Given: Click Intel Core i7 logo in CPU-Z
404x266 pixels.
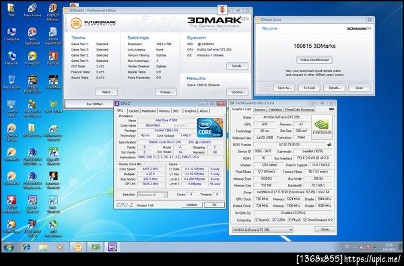Looking at the screenshot, I should (209, 128).
